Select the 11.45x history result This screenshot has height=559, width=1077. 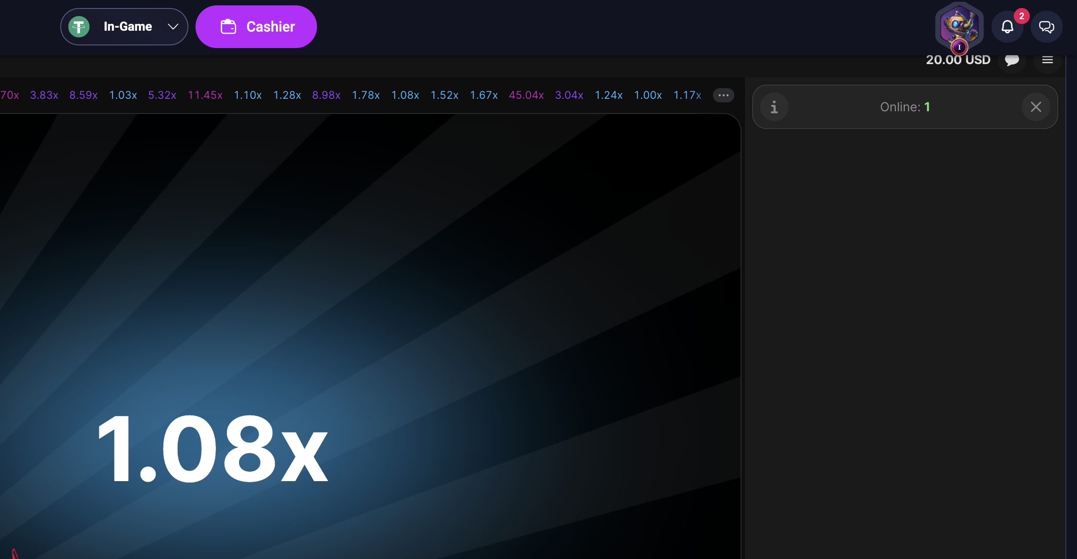[x=205, y=95]
